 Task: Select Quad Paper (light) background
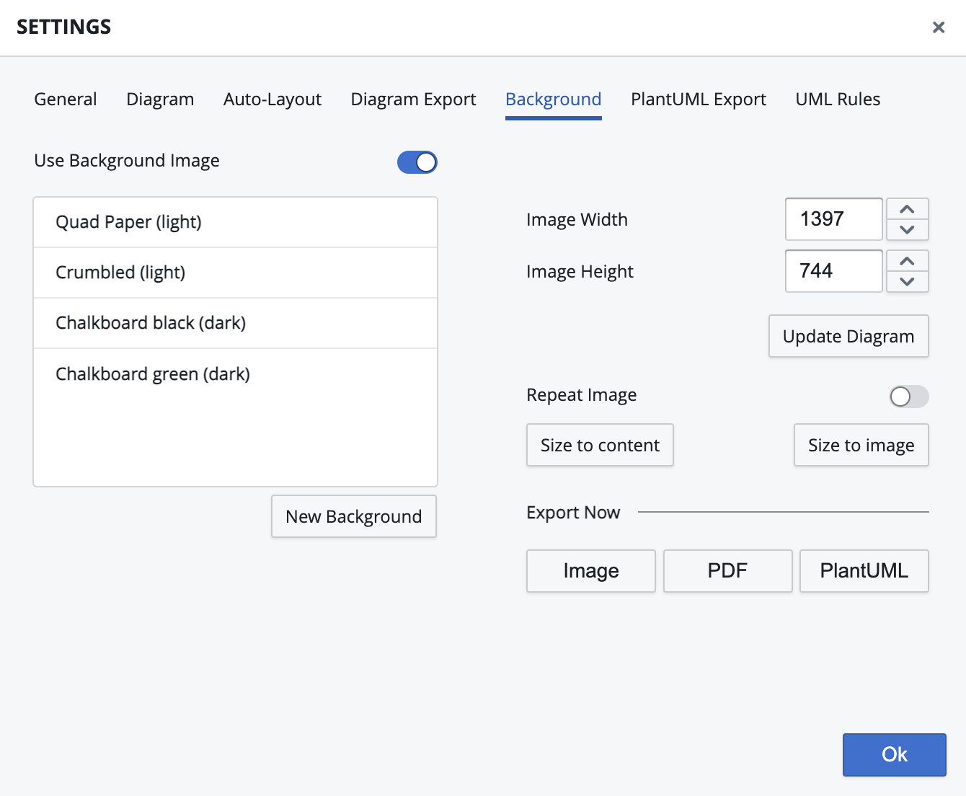[235, 222]
